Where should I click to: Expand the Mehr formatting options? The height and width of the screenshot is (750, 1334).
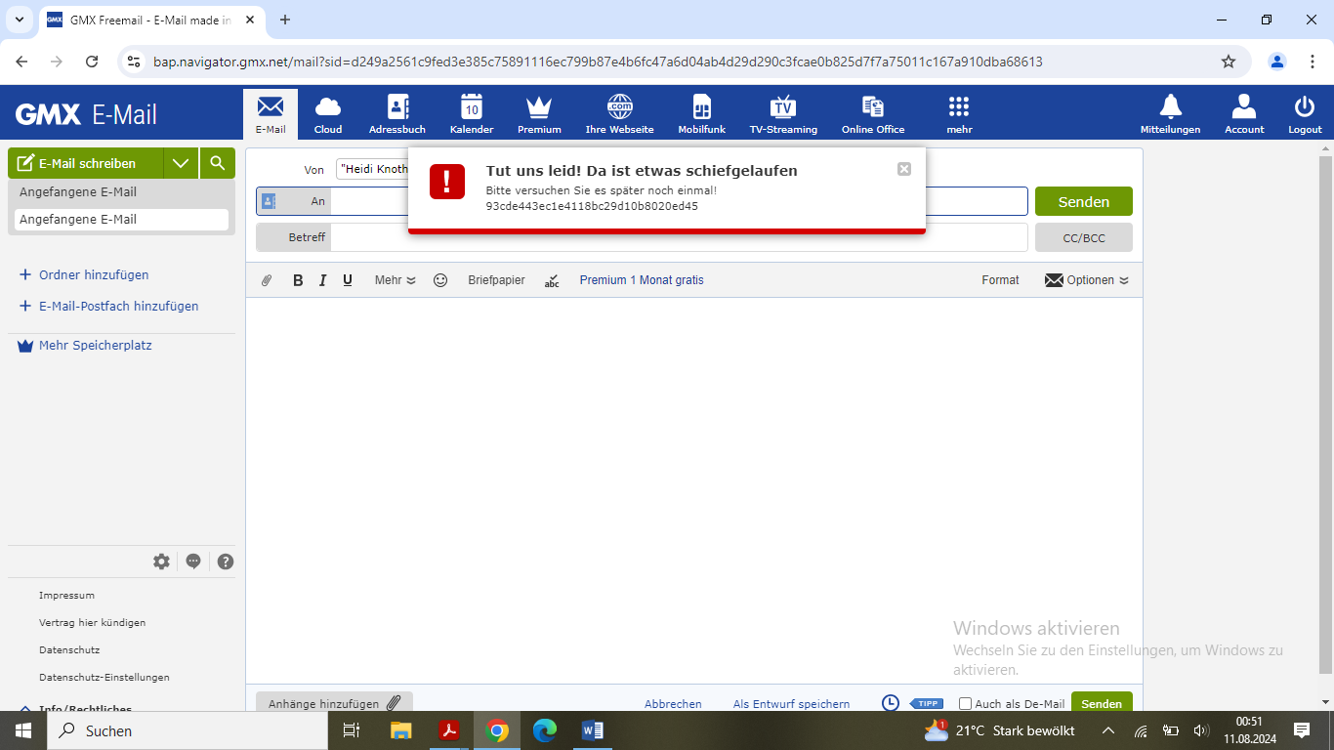pyautogui.click(x=396, y=280)
